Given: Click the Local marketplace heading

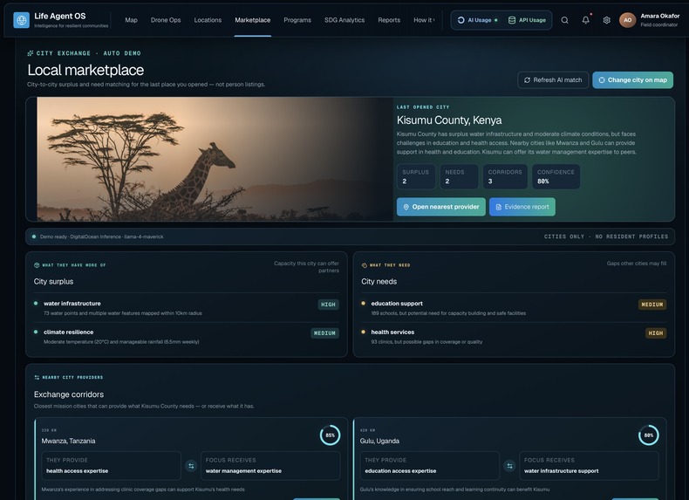Looking at the screenshot, I should 85,70.
